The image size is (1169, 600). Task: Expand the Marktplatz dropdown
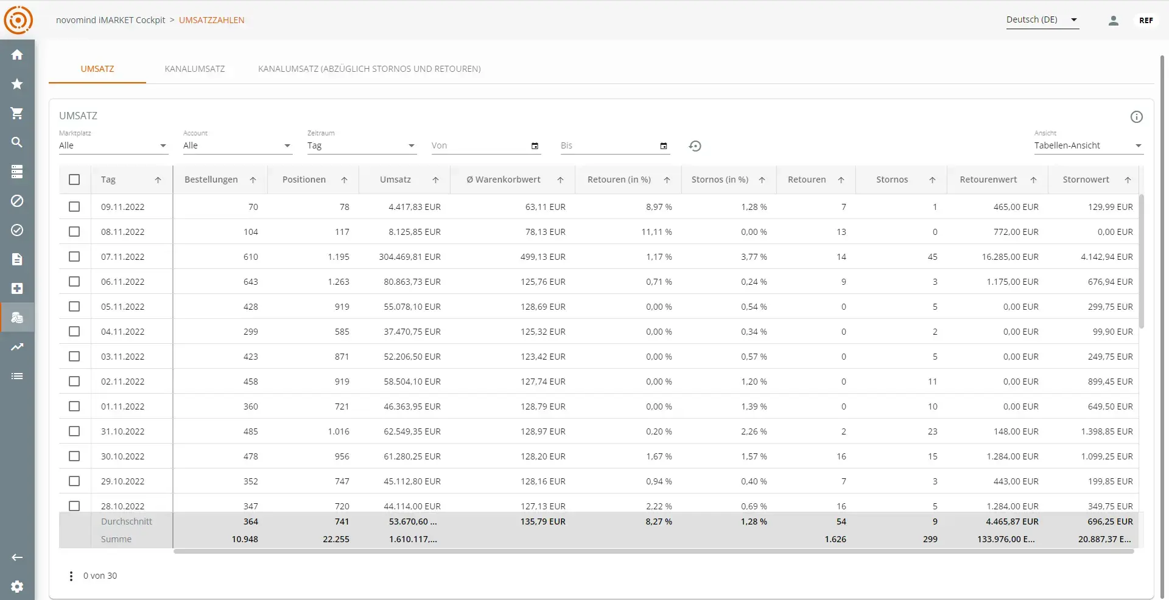113,146
